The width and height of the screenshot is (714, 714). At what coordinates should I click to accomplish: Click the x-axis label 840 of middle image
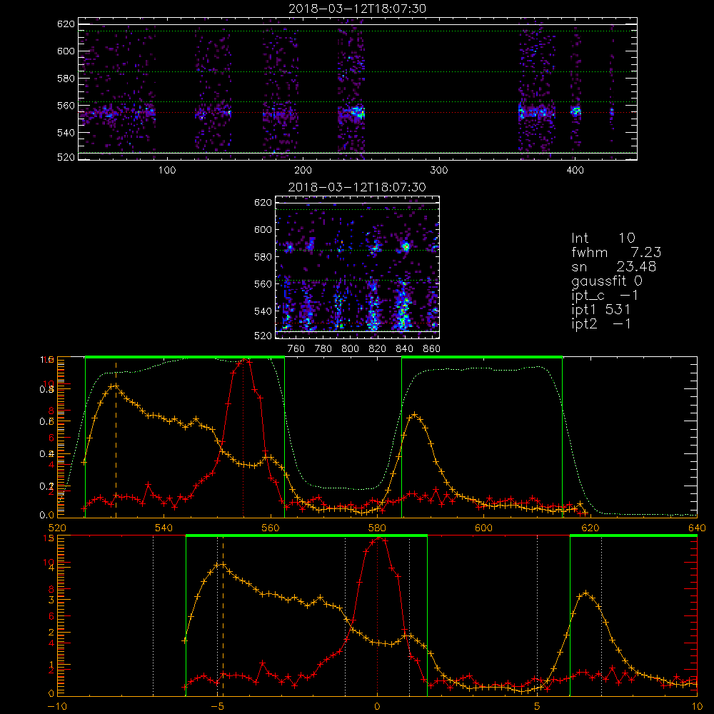pyautogui.click(x=405, y=349)
